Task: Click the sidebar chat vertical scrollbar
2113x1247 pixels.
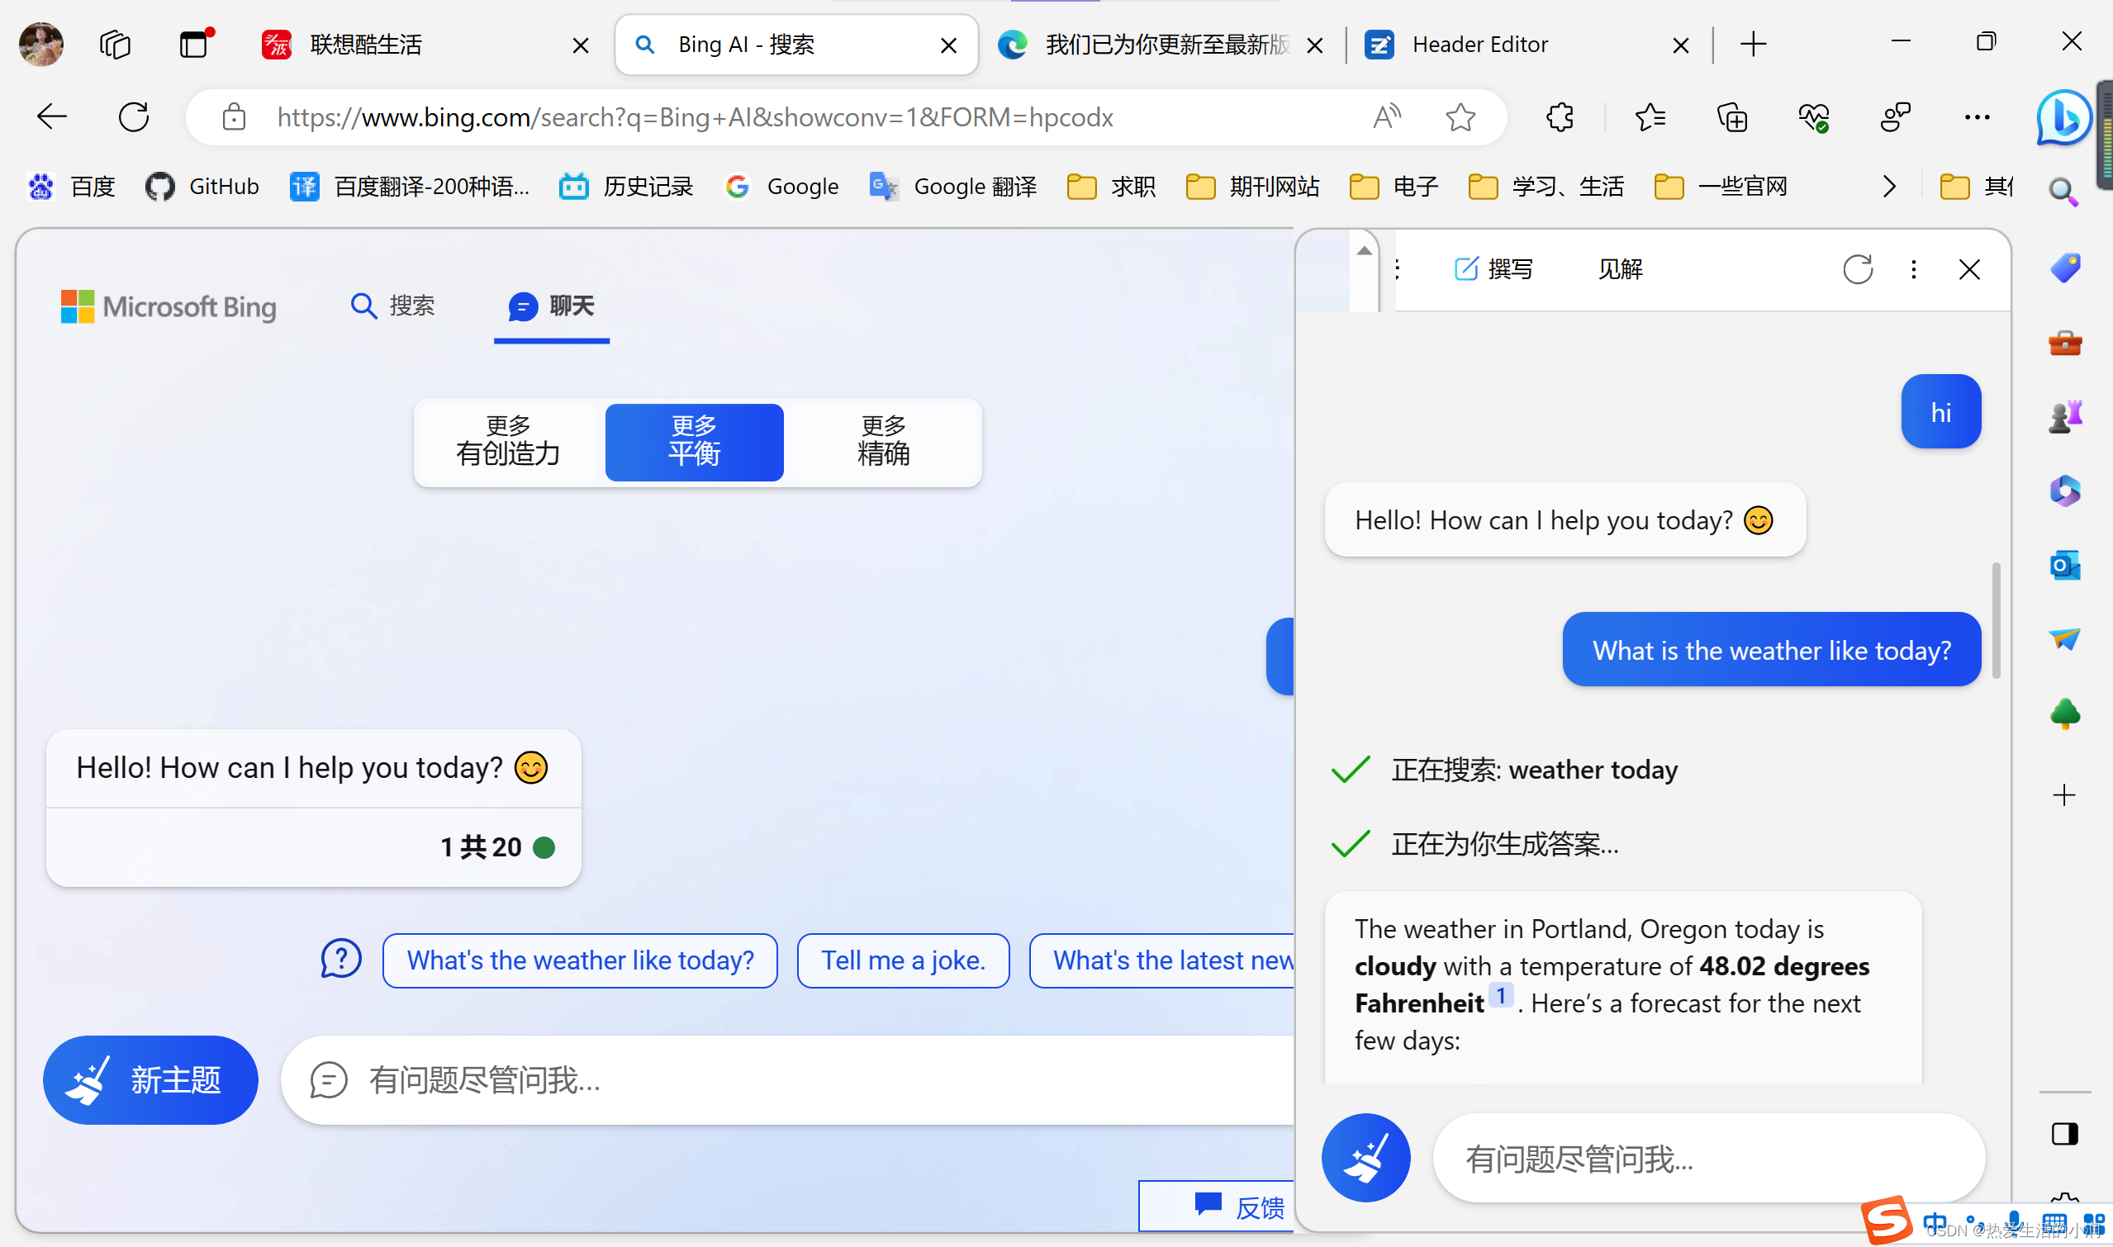Action: pos(1996,620)
